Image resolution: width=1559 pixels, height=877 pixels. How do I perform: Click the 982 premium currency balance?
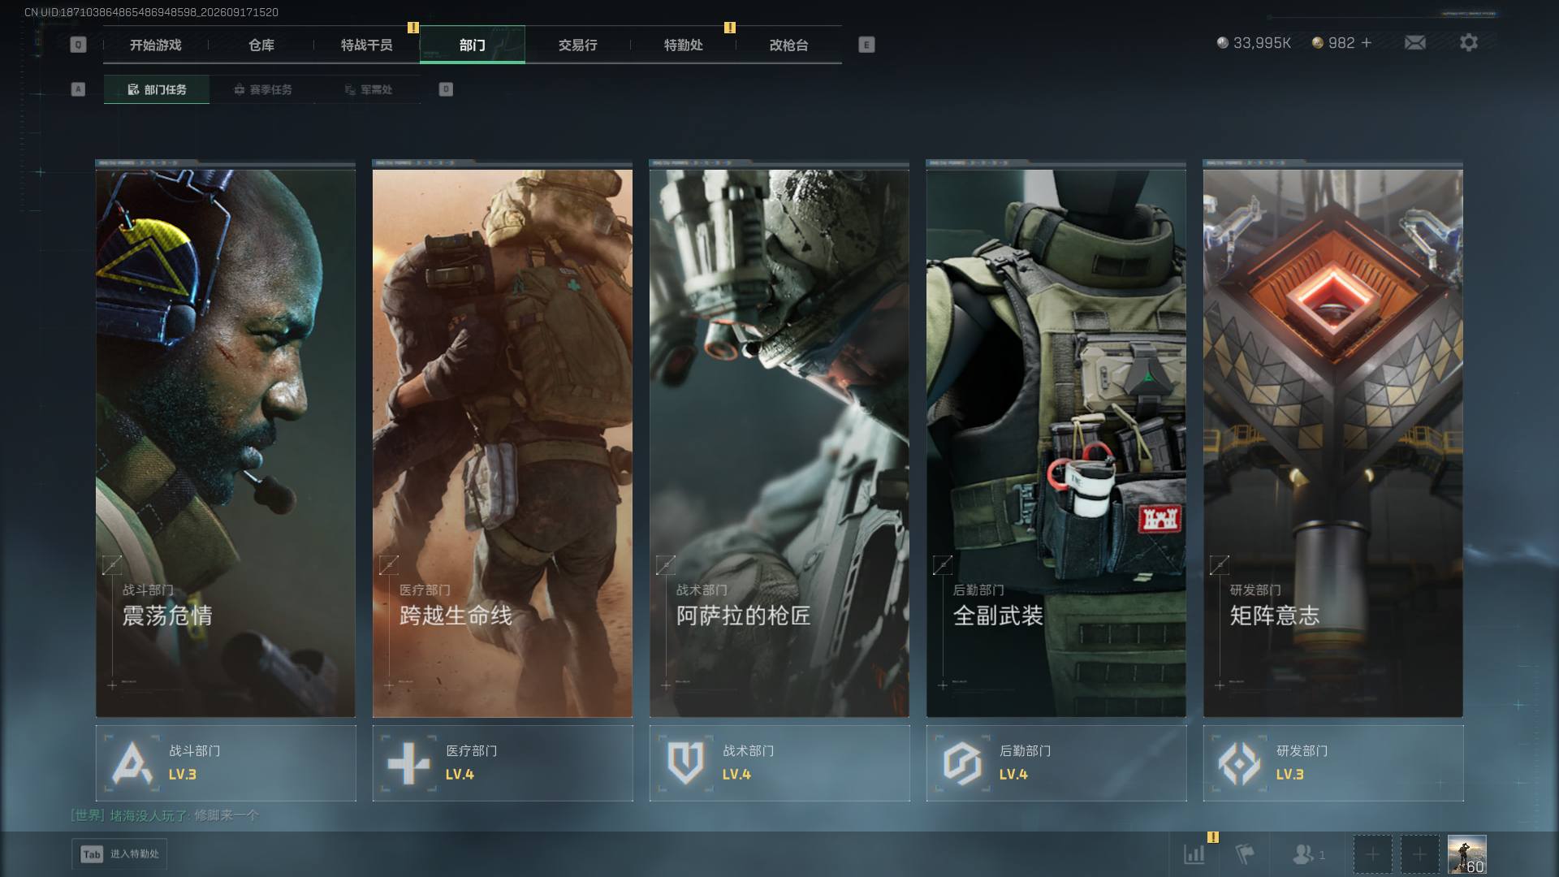tap(1333, 43)
